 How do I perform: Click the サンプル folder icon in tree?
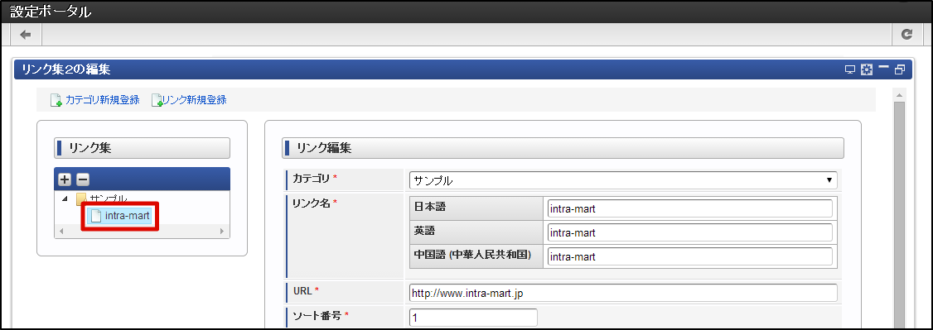[x=81, y=198]
